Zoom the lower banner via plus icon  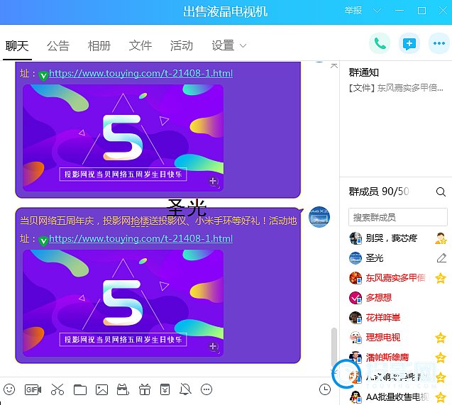click(214, 347)
